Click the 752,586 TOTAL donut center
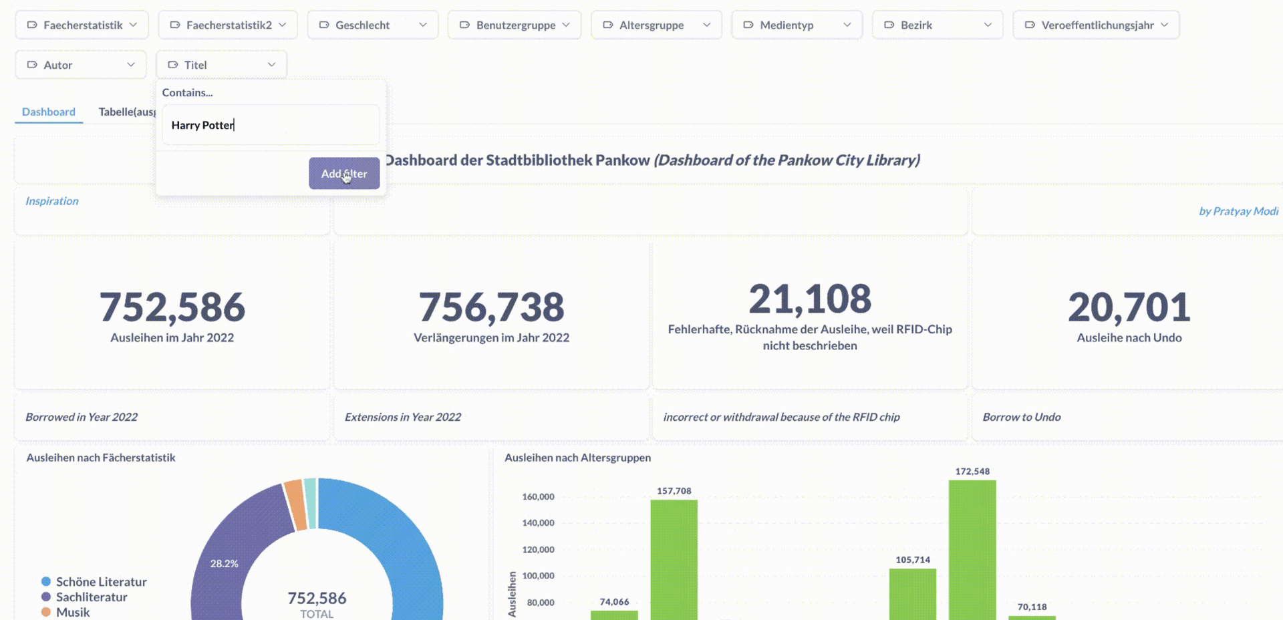 (317, 604)
